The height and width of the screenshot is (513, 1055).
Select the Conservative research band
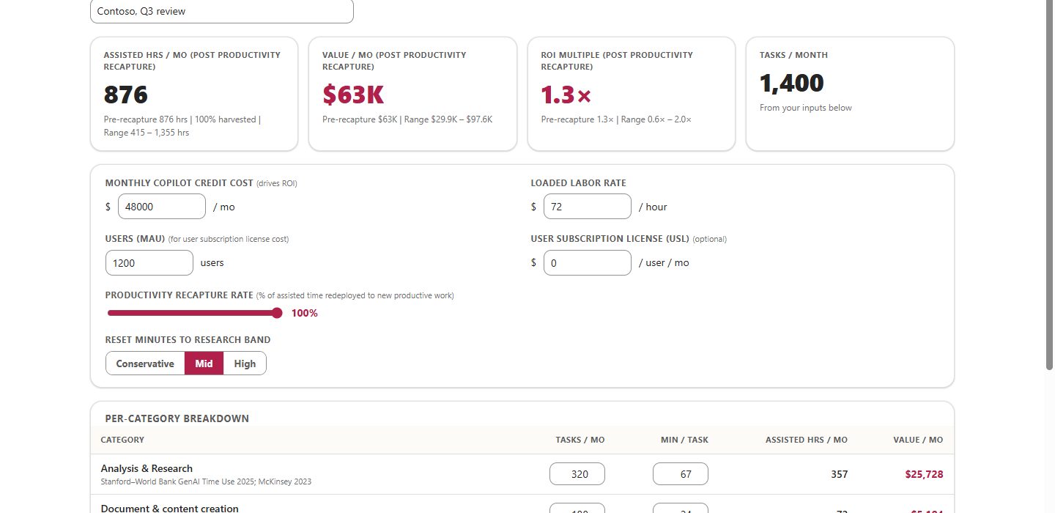point(145,363)
